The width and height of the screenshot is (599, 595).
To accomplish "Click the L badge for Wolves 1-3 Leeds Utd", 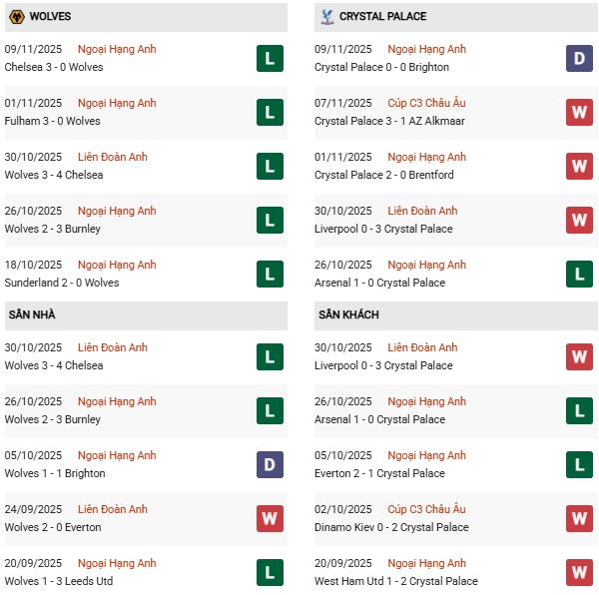I will (x=270, y=573).
